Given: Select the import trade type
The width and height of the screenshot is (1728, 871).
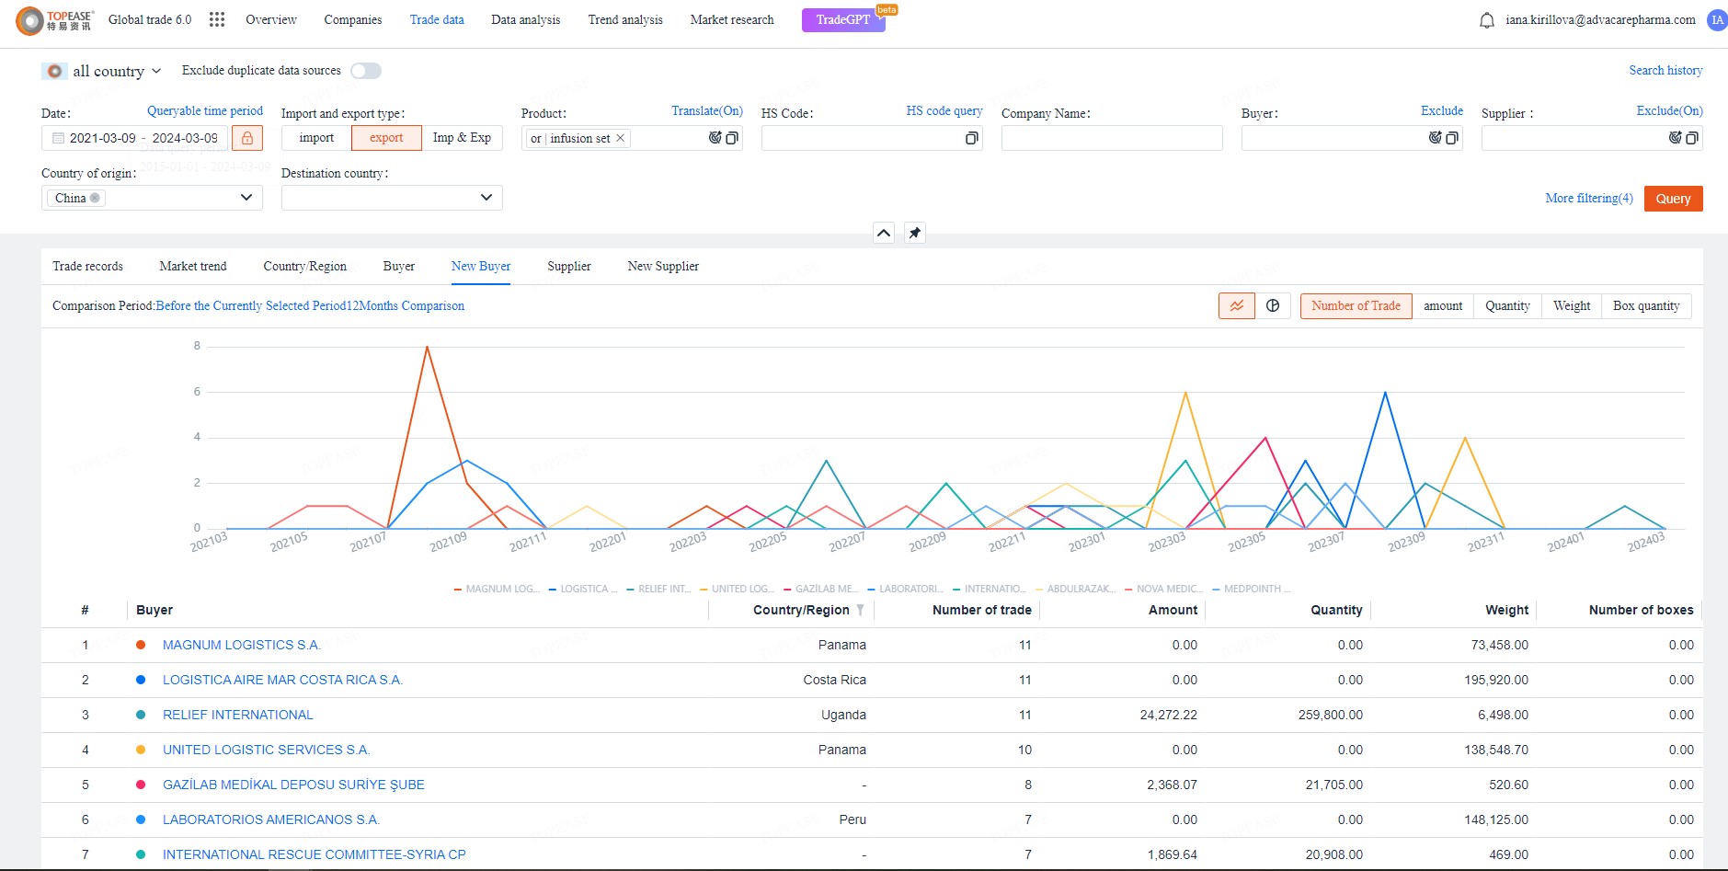Looking at the screenshot, I should click(316, 138).
